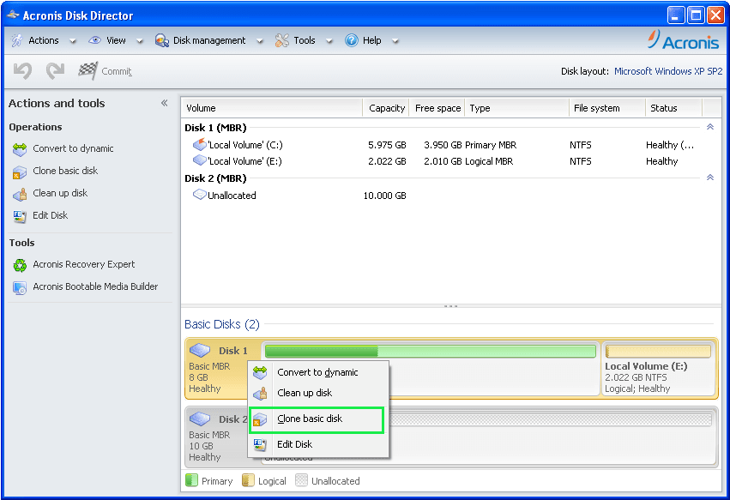Click the Acronis Bootable Media Builder icon
The height and width of the screenshot is (500, 730).
point(20,287)
